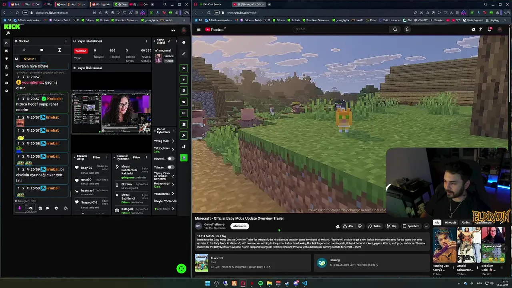Expand description with ...mehr link

357,247
